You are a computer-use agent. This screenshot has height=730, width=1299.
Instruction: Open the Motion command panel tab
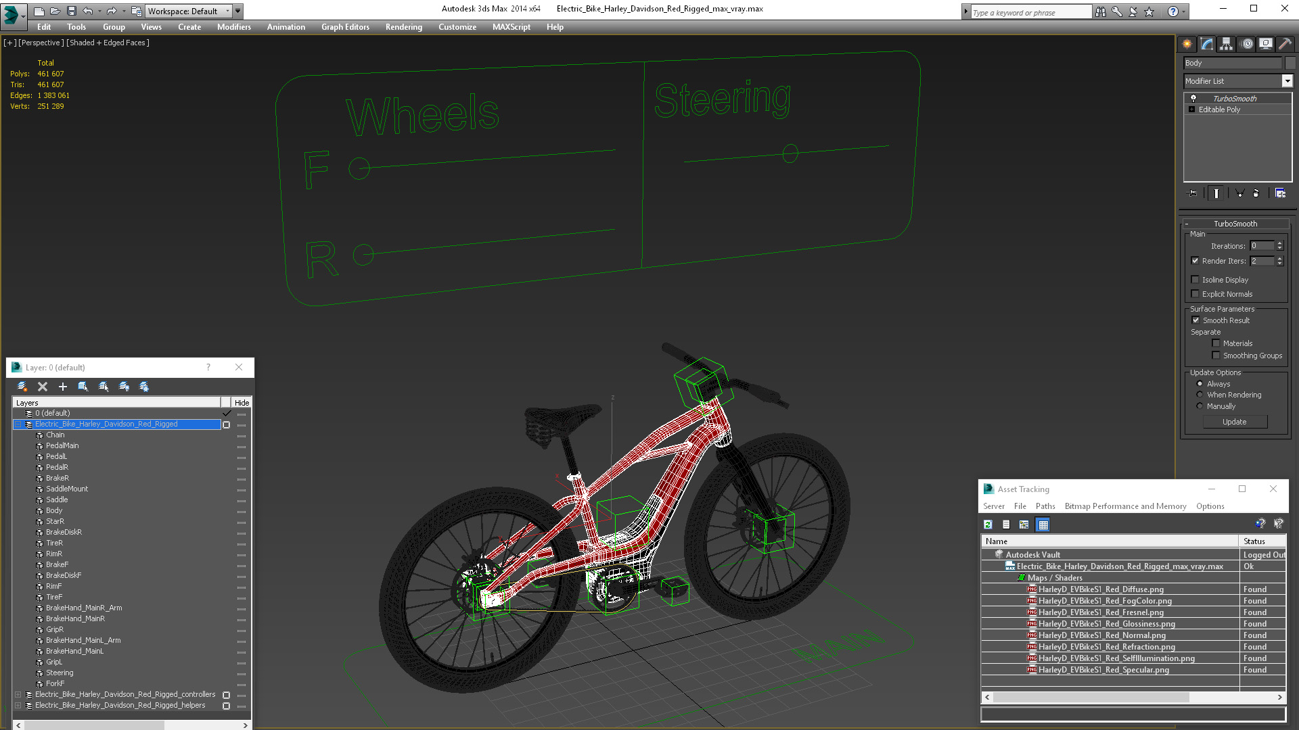1247,44
